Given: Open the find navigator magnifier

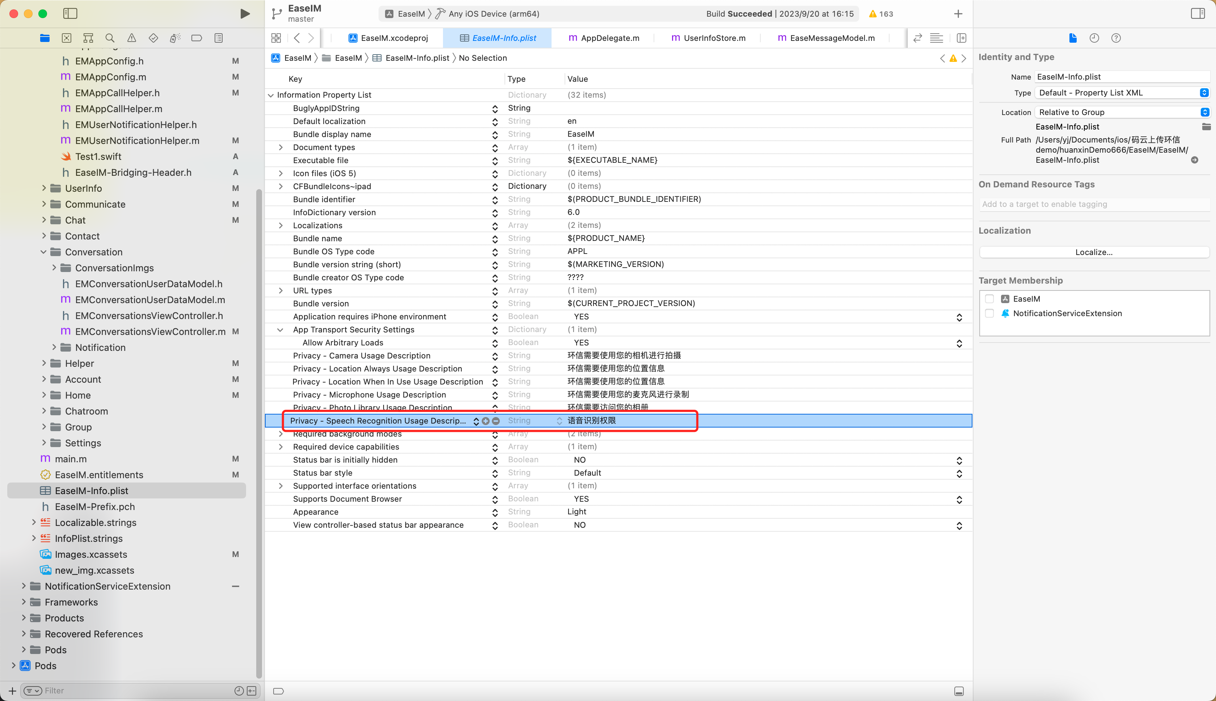Looking at the screenshot, I should 110,38.
